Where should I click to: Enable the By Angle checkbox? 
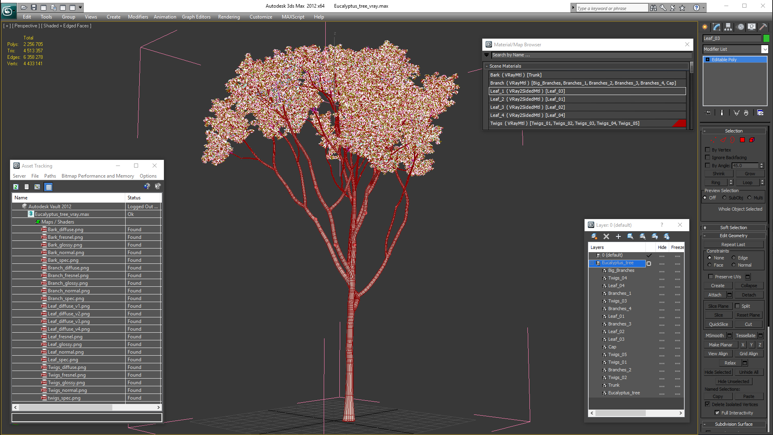coord(707,166)
